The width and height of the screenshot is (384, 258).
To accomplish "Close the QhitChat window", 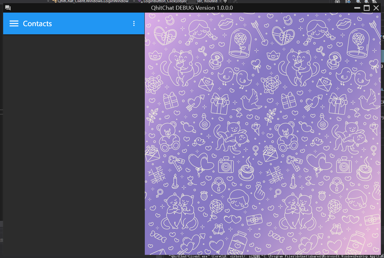I will [x=376, y=8].
